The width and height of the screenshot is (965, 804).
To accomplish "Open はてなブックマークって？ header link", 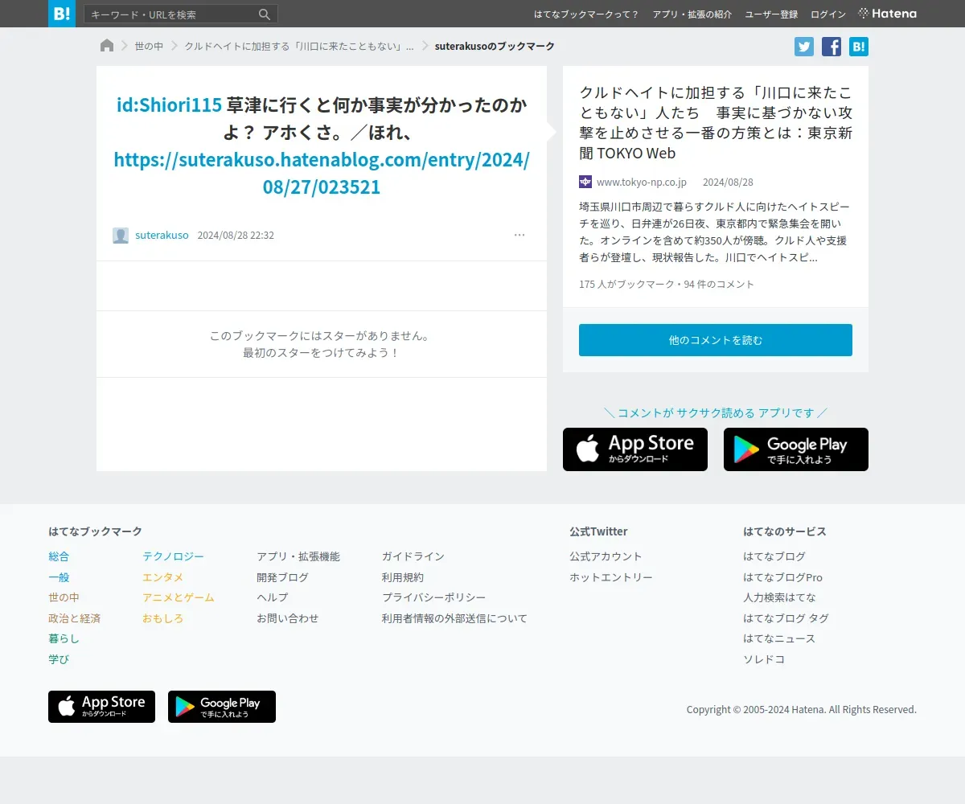I will coord(586,14).
